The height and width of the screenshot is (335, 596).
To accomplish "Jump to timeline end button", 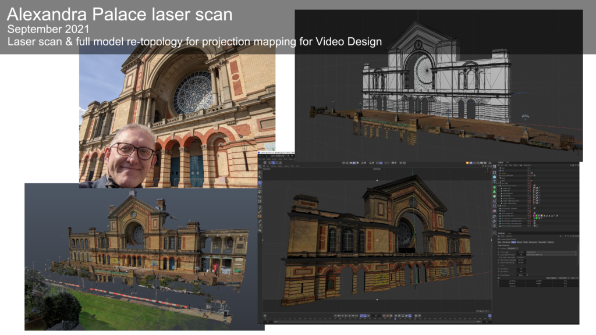I will pos(357,316).
